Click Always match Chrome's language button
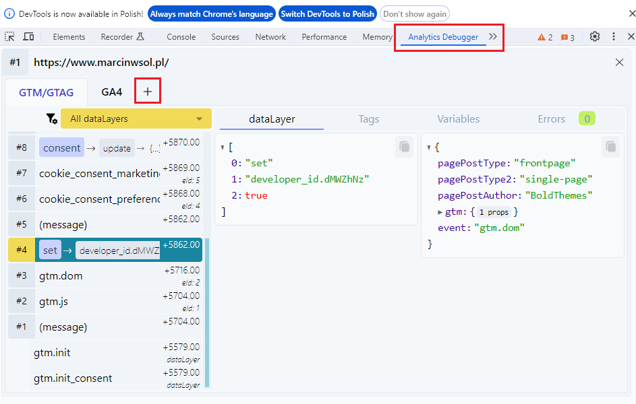 pyautogui.click(x=211, y=13)
